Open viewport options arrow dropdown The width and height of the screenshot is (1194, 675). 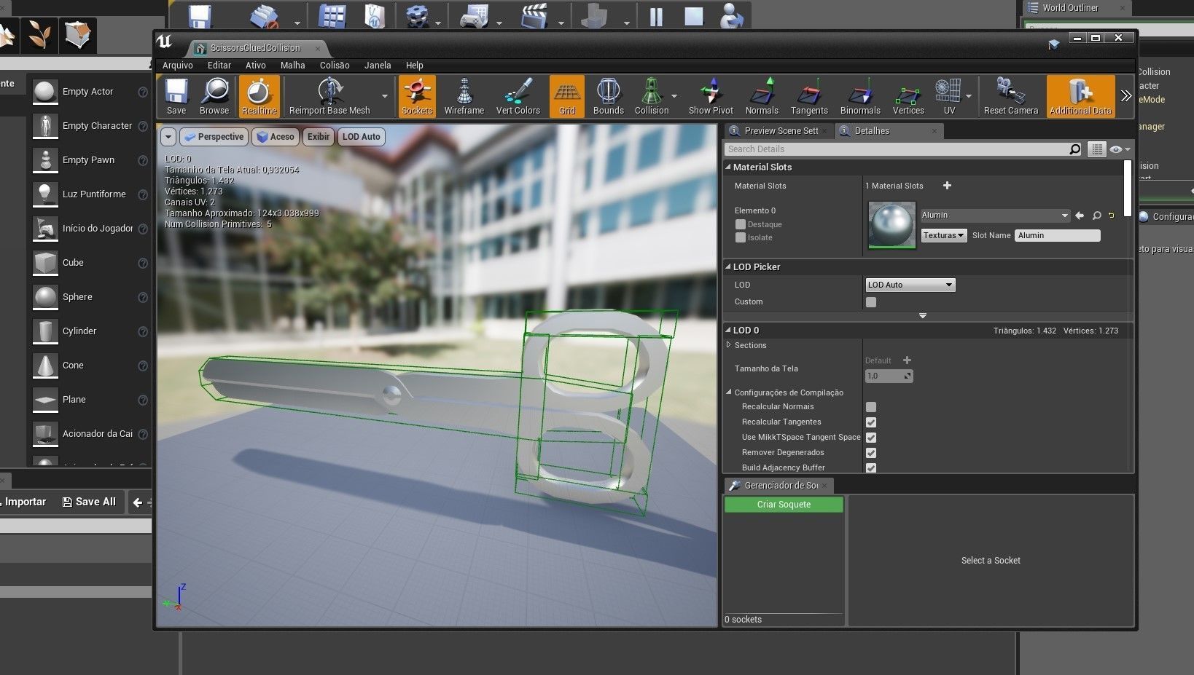click(168, 137)
